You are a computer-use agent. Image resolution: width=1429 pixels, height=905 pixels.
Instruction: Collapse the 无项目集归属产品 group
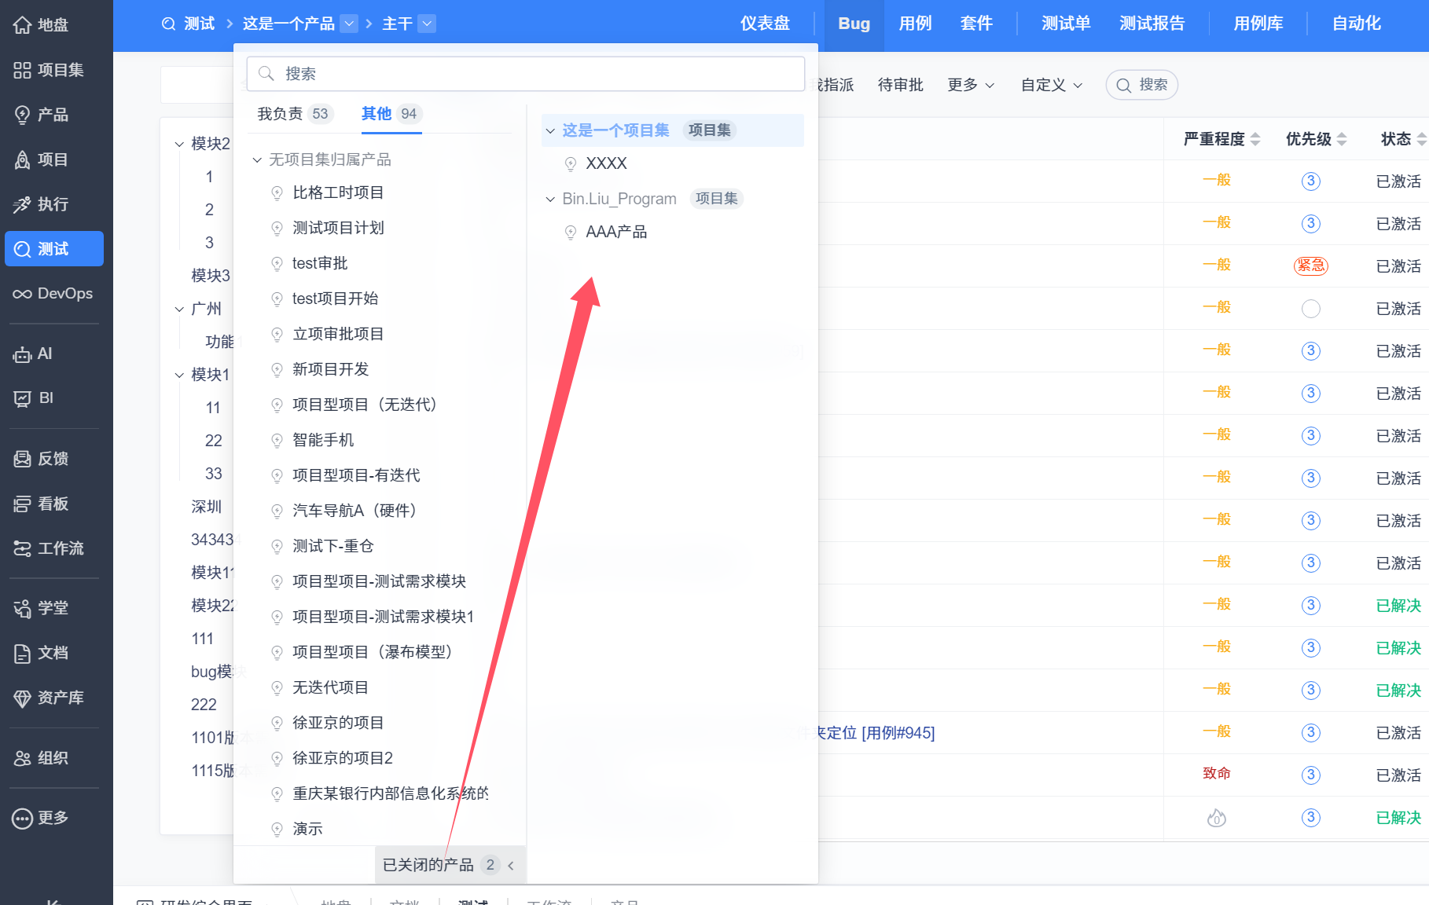[x=257, y=160]
